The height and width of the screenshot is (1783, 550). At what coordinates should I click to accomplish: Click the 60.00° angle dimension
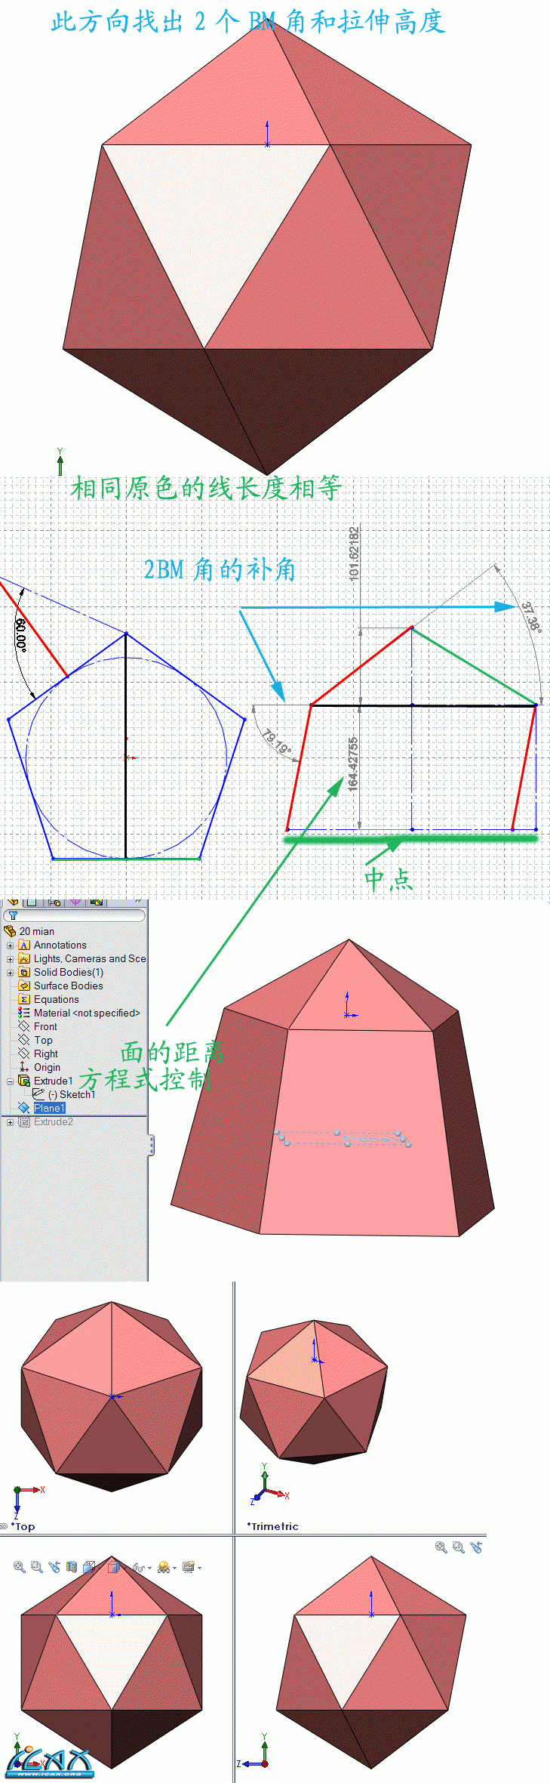click(20, 634)
